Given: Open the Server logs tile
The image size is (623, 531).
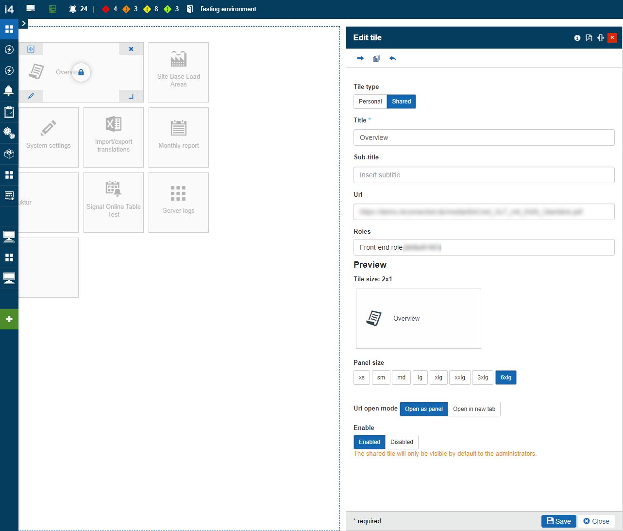Looking at the screenshot, I should pos(178,202).
